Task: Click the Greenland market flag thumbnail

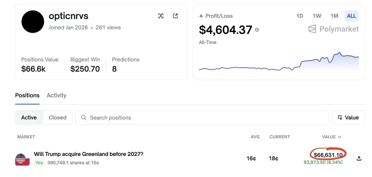Action: coord(22,159)
